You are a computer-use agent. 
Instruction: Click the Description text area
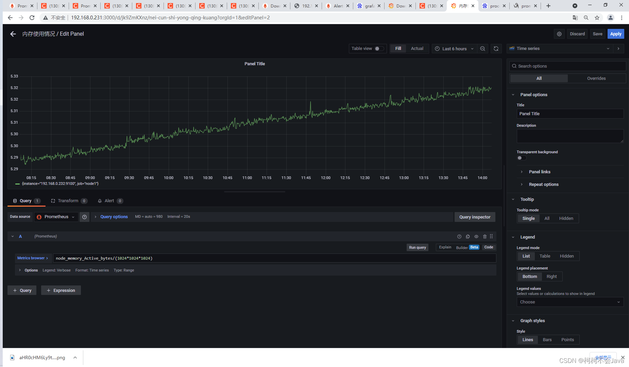[x=570, y=136]
